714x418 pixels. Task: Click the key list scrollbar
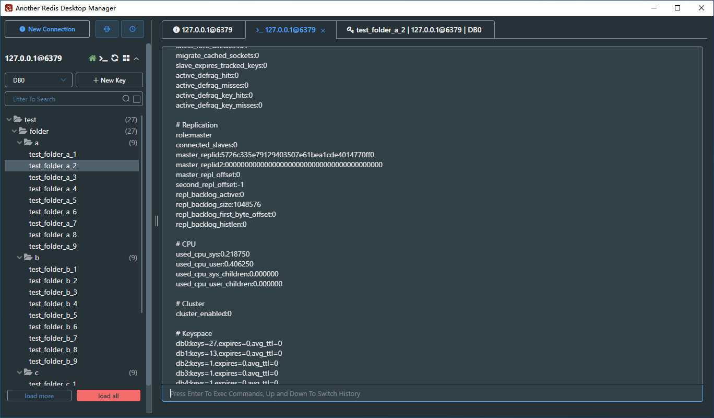pos(142,214)
